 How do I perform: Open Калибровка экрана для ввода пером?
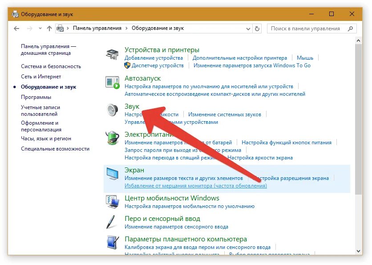(198, 247)
